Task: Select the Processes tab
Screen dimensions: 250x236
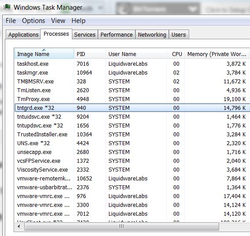Action: pyautogui.click(x=56, y=34)
